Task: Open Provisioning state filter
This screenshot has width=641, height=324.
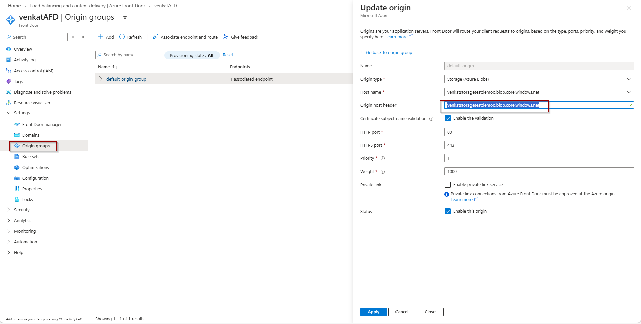Action: pyautogui.click(x=192, y=55)
